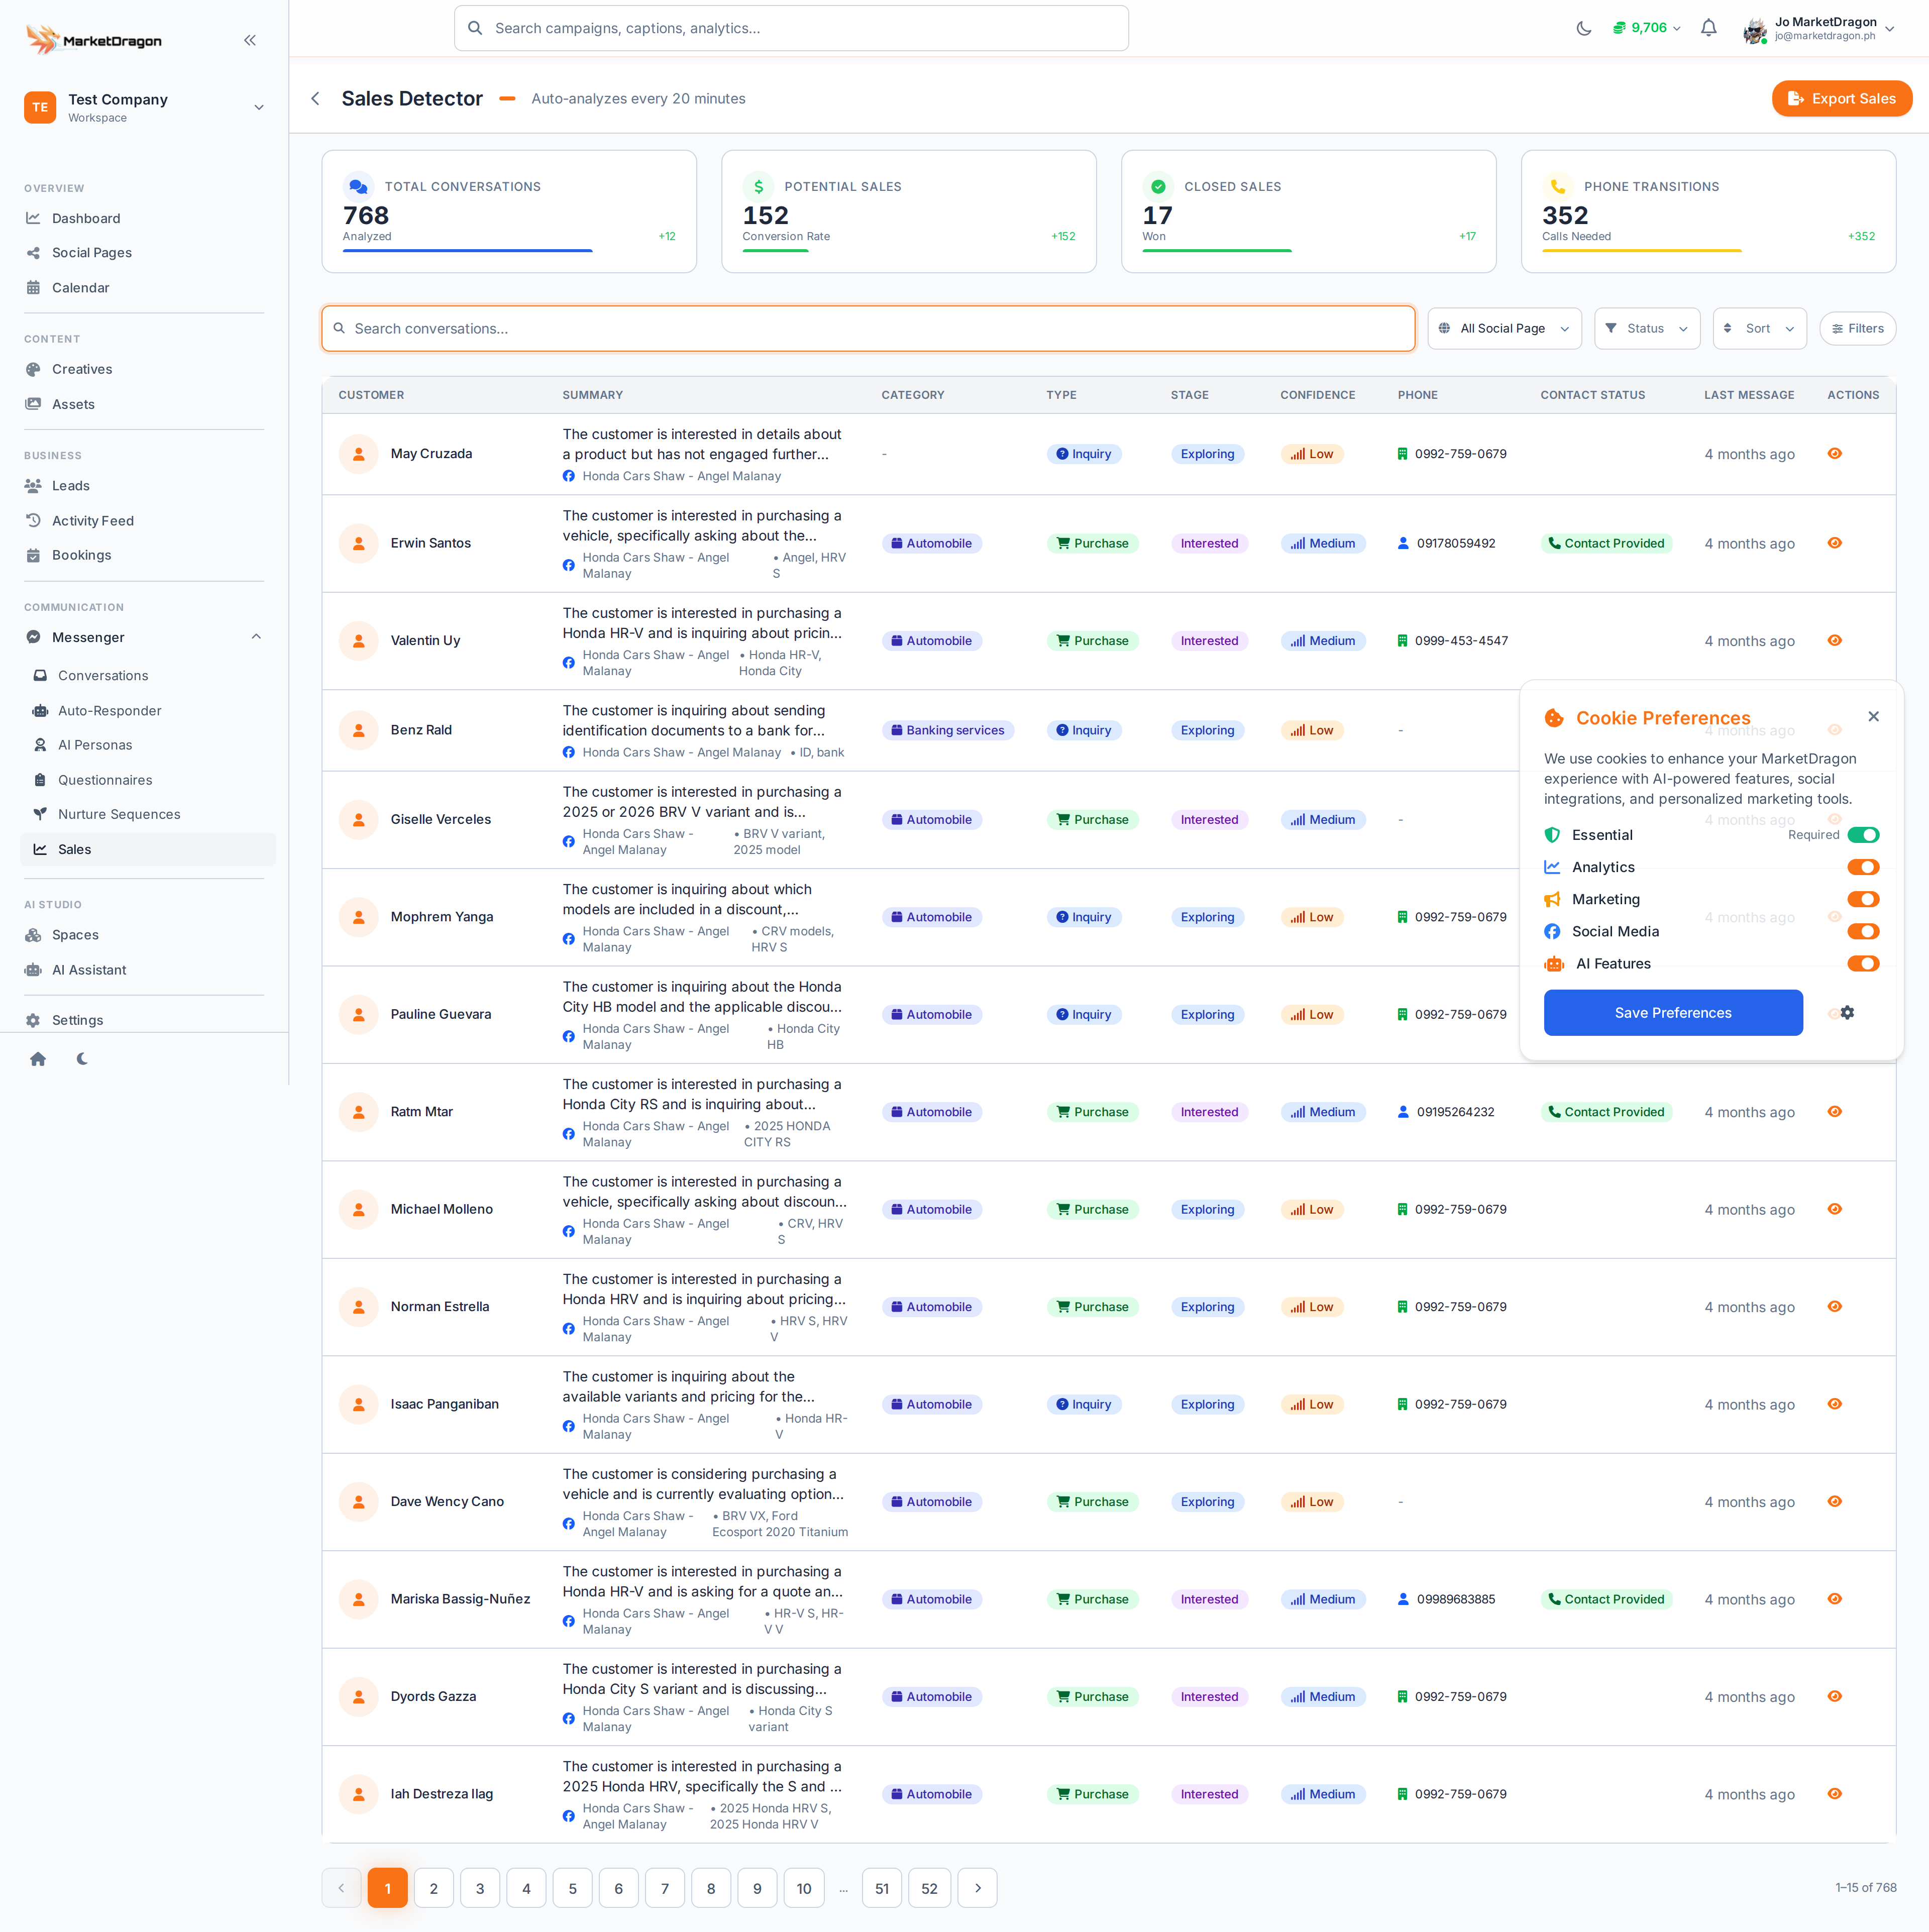Click Benz Rald customer name
Image resolution: width=1929 pixels, height=1932 pixels.
click(x=421, y=730)
